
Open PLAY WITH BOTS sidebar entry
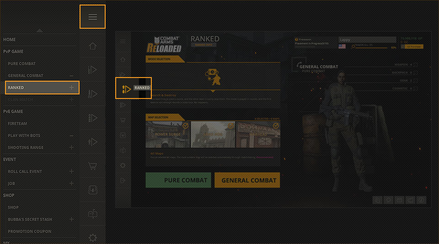24,135
